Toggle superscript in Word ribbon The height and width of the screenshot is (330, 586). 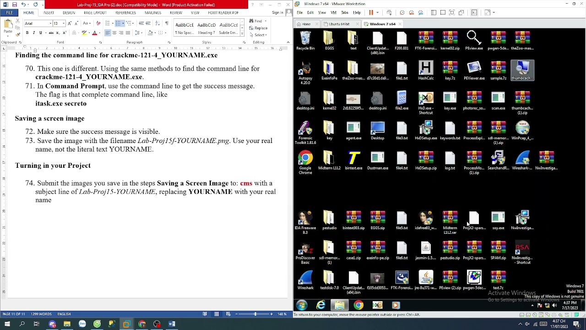65,33
